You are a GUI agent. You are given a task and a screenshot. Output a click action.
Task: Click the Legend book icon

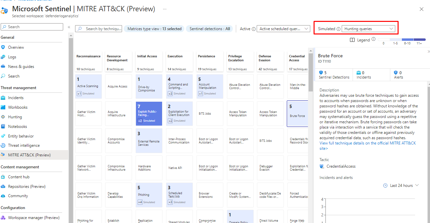352,40
